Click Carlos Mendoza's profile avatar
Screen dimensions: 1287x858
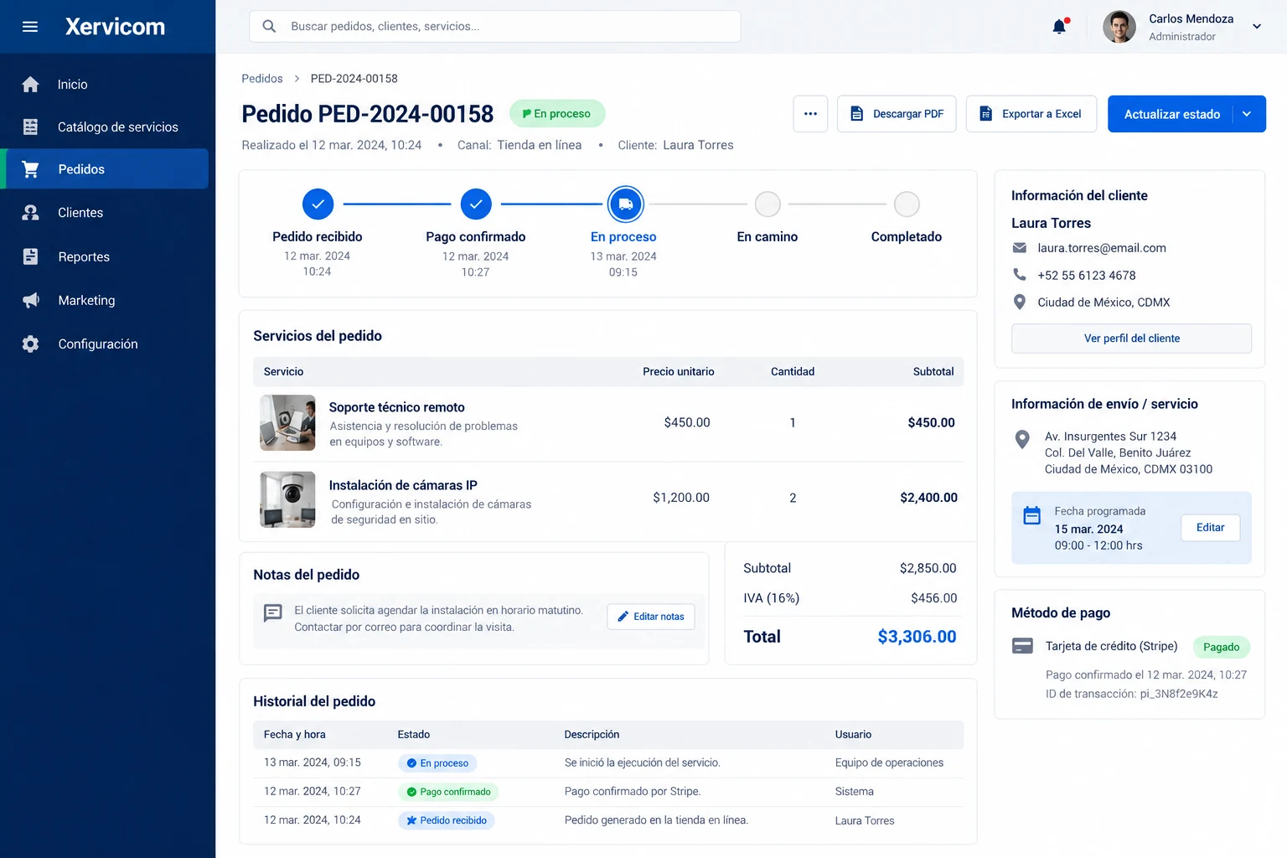point(1119,27)
